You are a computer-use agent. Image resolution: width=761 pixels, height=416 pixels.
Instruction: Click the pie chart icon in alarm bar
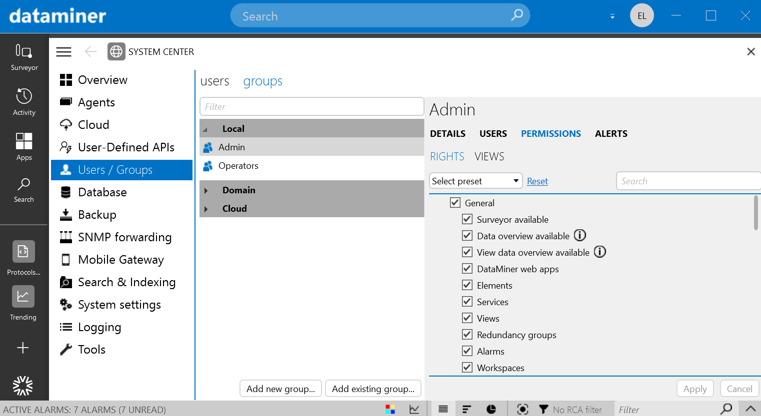tap(491, 410)
